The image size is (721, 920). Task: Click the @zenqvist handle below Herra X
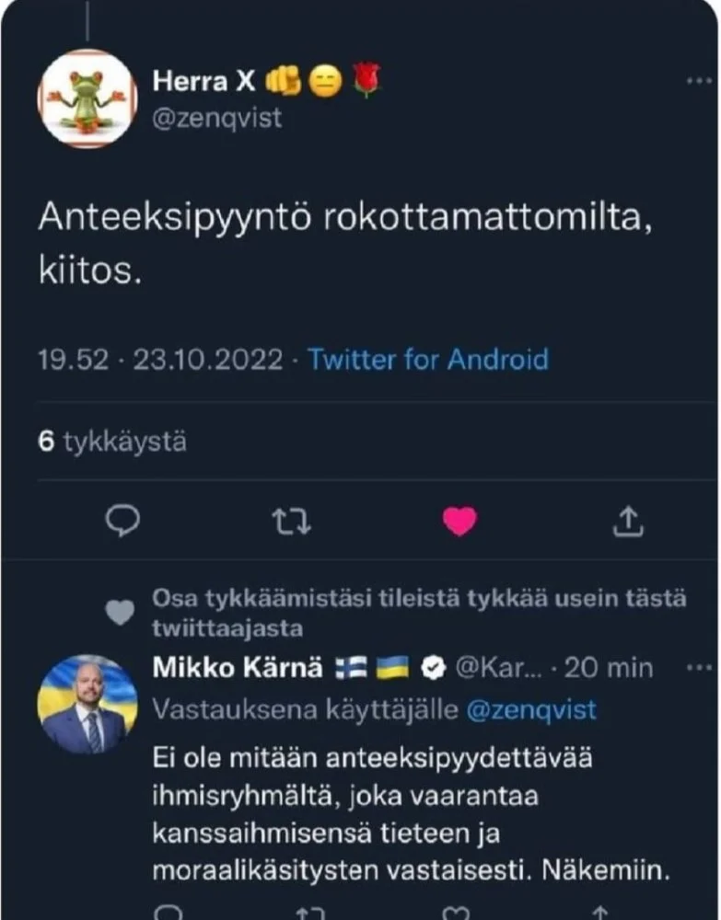(216, 119)
